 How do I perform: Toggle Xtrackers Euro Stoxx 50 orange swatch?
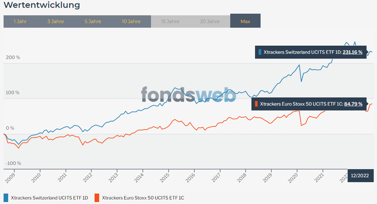97,198
